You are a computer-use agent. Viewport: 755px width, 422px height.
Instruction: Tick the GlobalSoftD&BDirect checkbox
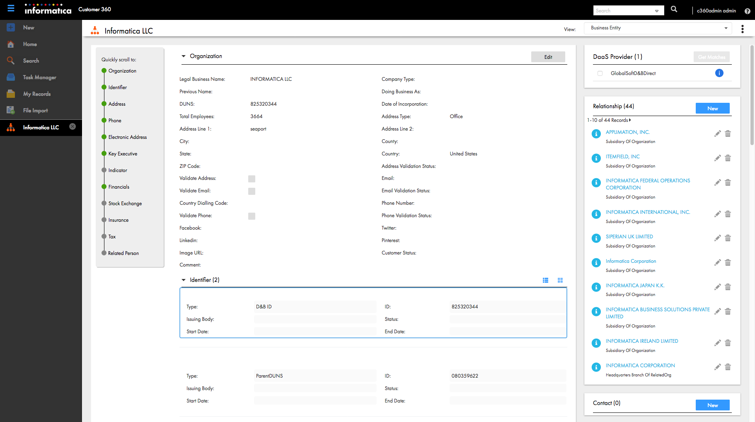pos(600,73)
